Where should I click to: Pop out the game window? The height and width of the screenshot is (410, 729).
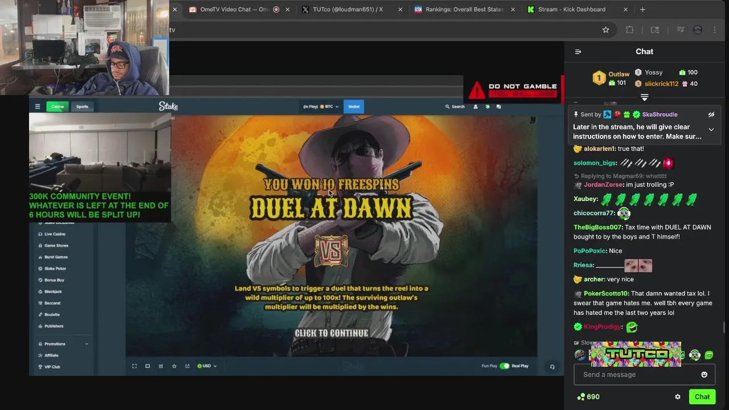187,366
